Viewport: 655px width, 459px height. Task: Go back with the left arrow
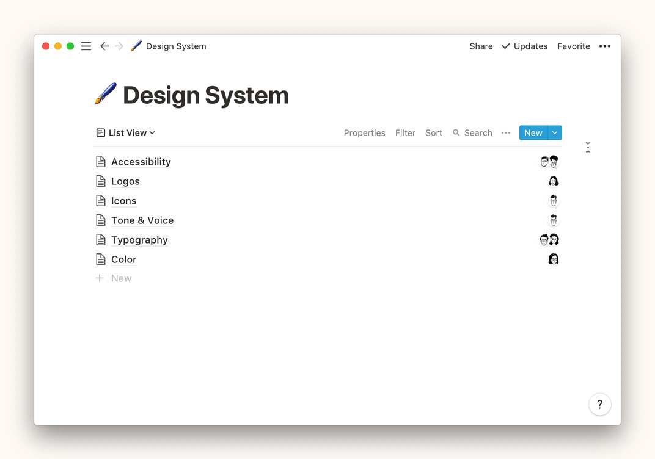[x=104, y=46]
